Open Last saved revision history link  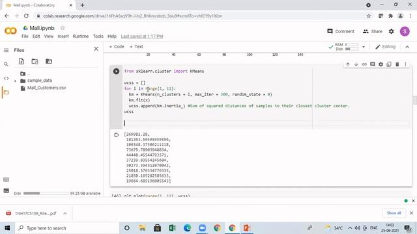[142, 36]
